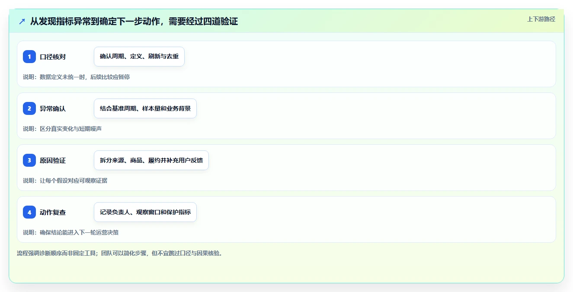Image resolution: width=573 pixels, height=292 pixels.
Task: Click the 口径核对 step title
Action: pos(53,57)
